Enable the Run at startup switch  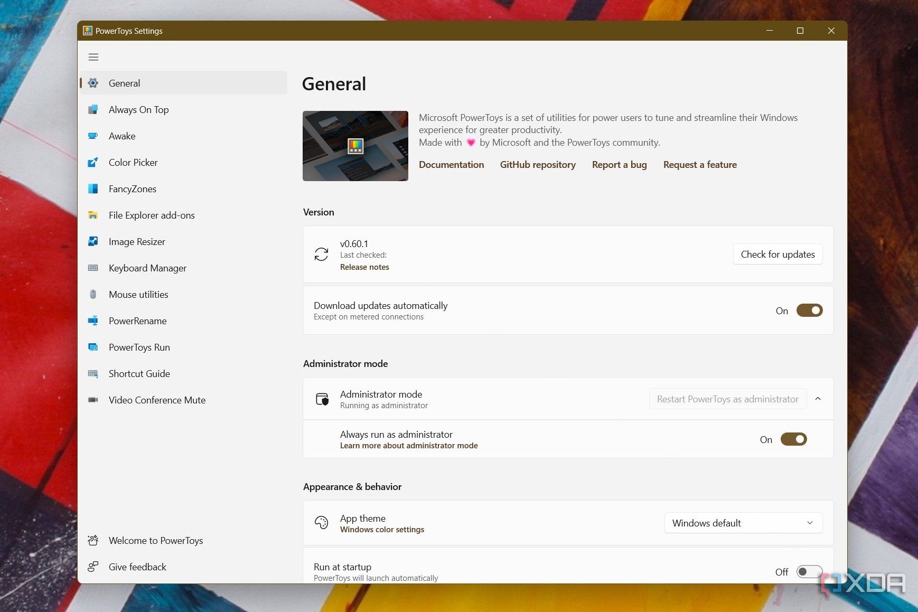[809, 571]
